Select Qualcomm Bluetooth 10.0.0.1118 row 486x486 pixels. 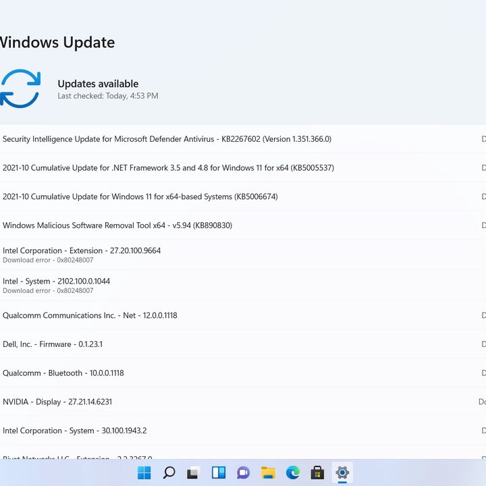[243, 373]
